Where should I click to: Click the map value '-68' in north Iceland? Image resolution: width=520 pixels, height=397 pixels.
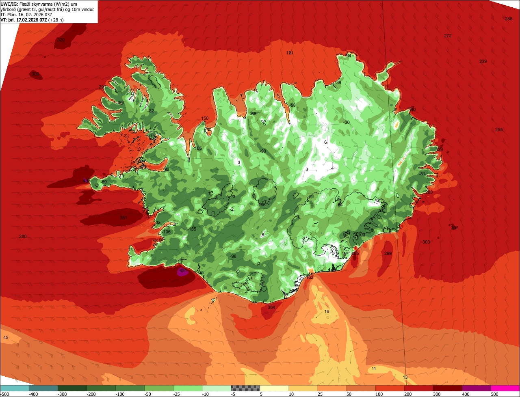click(253, 114)
